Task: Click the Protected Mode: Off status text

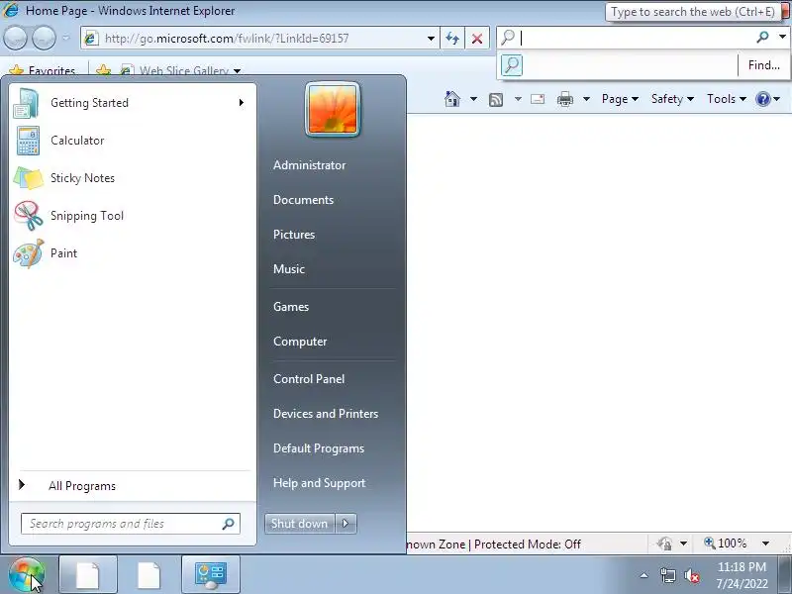Action: click(x=528, y=544)
